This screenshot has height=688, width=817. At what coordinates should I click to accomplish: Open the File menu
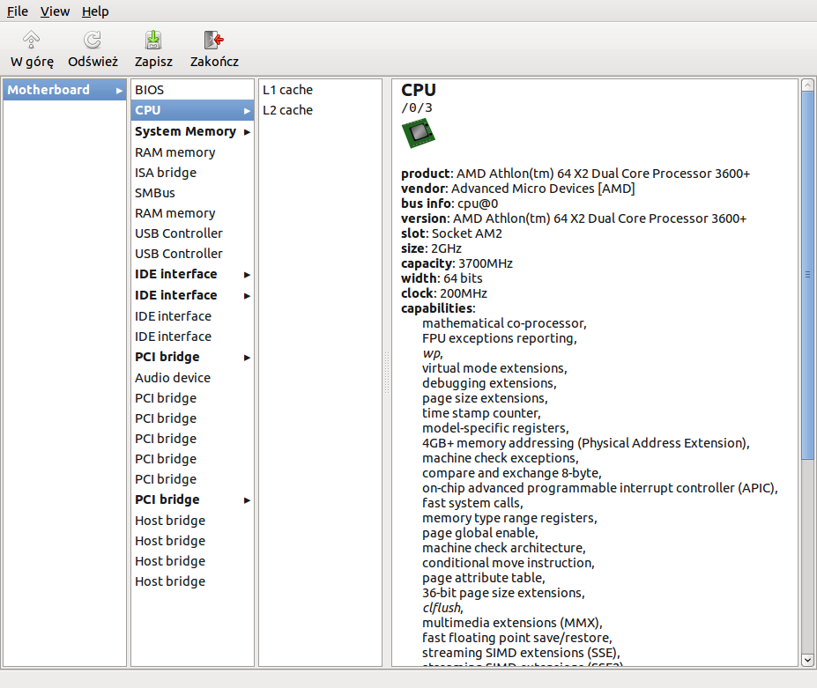[x=18, y=11]
